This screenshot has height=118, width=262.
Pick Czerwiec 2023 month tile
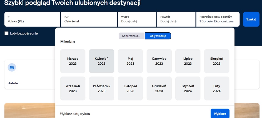159,61
